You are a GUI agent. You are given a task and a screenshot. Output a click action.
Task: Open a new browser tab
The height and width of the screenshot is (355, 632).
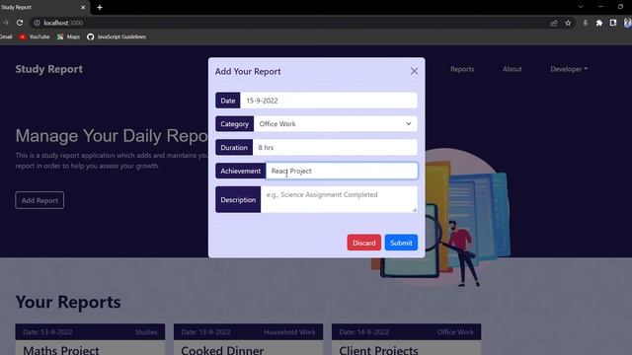coord(100,7)
